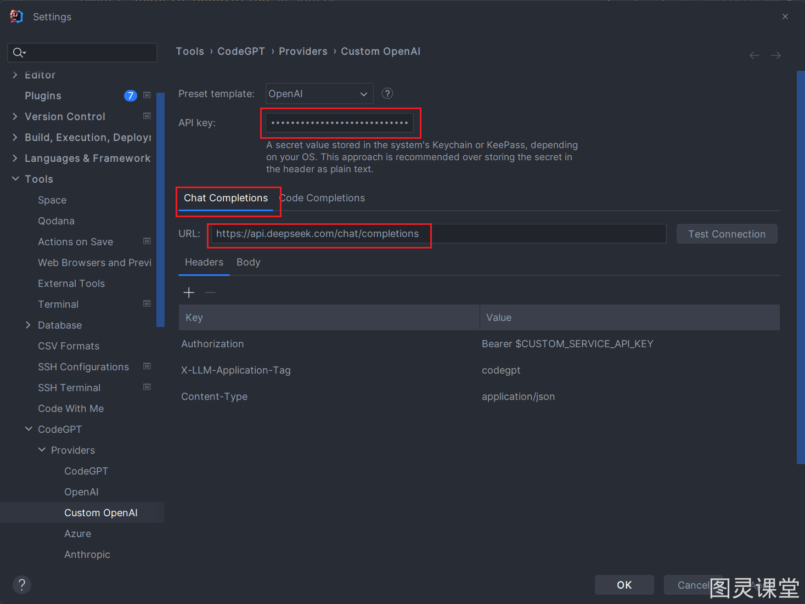805x604 pixels.
Task: Select the Body tab
Action: pos(249,262)
